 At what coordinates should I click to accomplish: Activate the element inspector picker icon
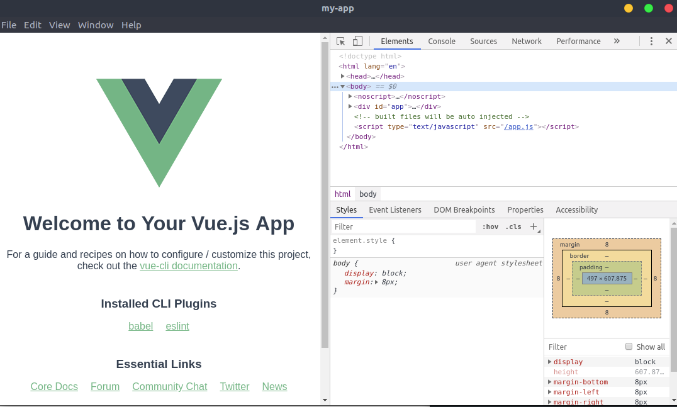pyautogui.click(x=340, y=41)
